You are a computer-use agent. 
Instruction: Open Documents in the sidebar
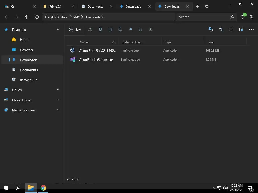point(32,70)
